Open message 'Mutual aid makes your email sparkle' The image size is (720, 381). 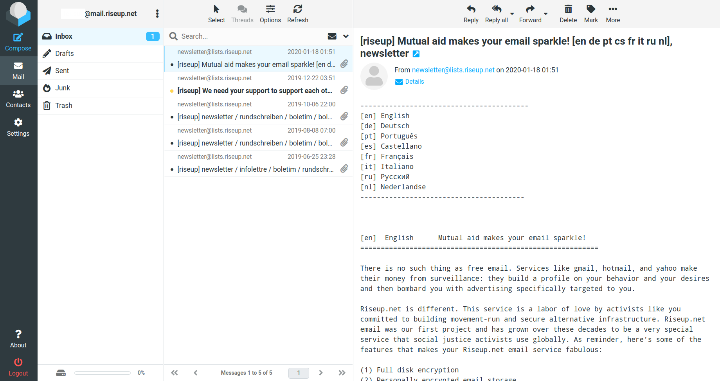point(258,59)
